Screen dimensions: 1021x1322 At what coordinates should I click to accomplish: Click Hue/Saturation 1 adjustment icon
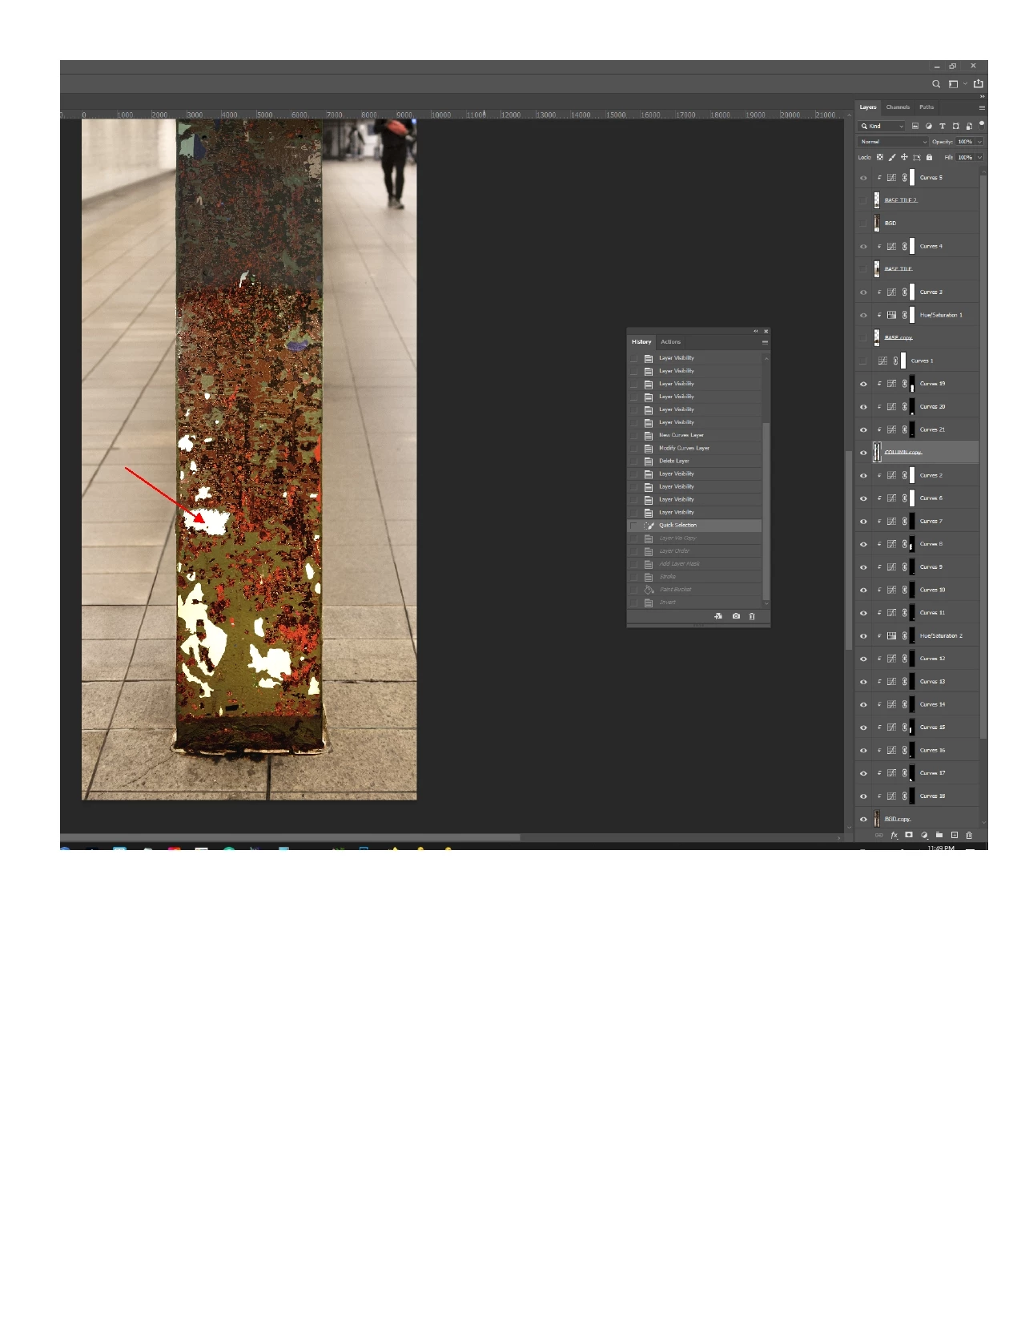coord(891,315)
